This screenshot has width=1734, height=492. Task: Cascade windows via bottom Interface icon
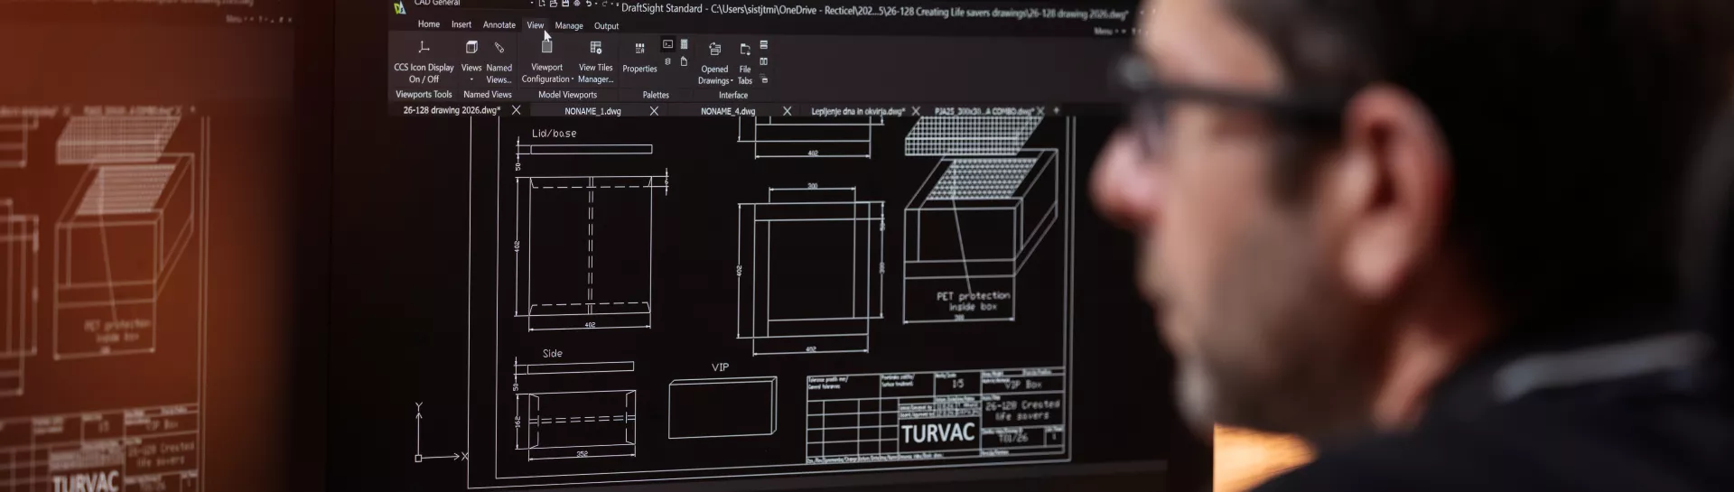click(x=764, y=79)
